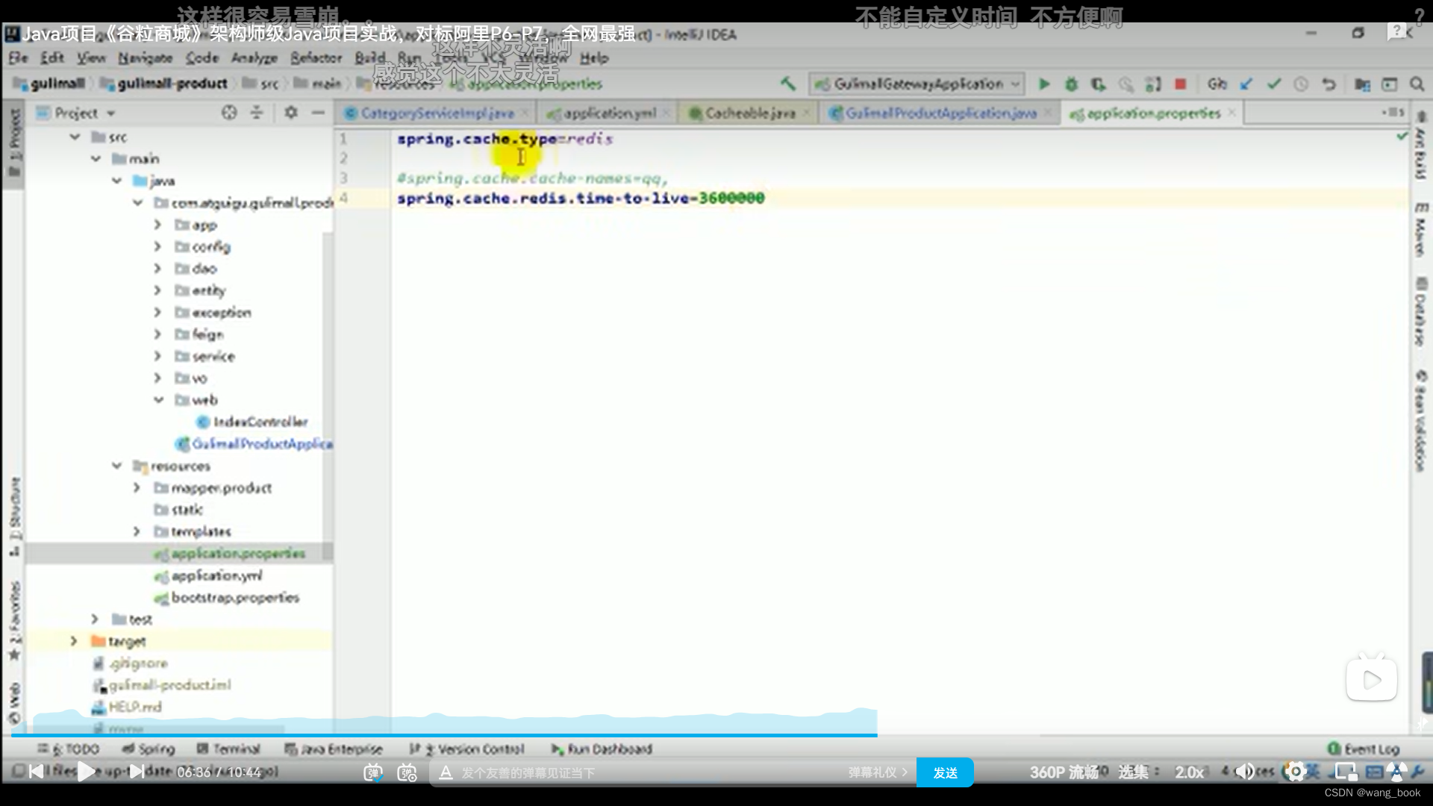This screenshot has height=806, width=1433.
Task: Click the Bilibili floating play logo button
Action: click(x=1372, y=678)
